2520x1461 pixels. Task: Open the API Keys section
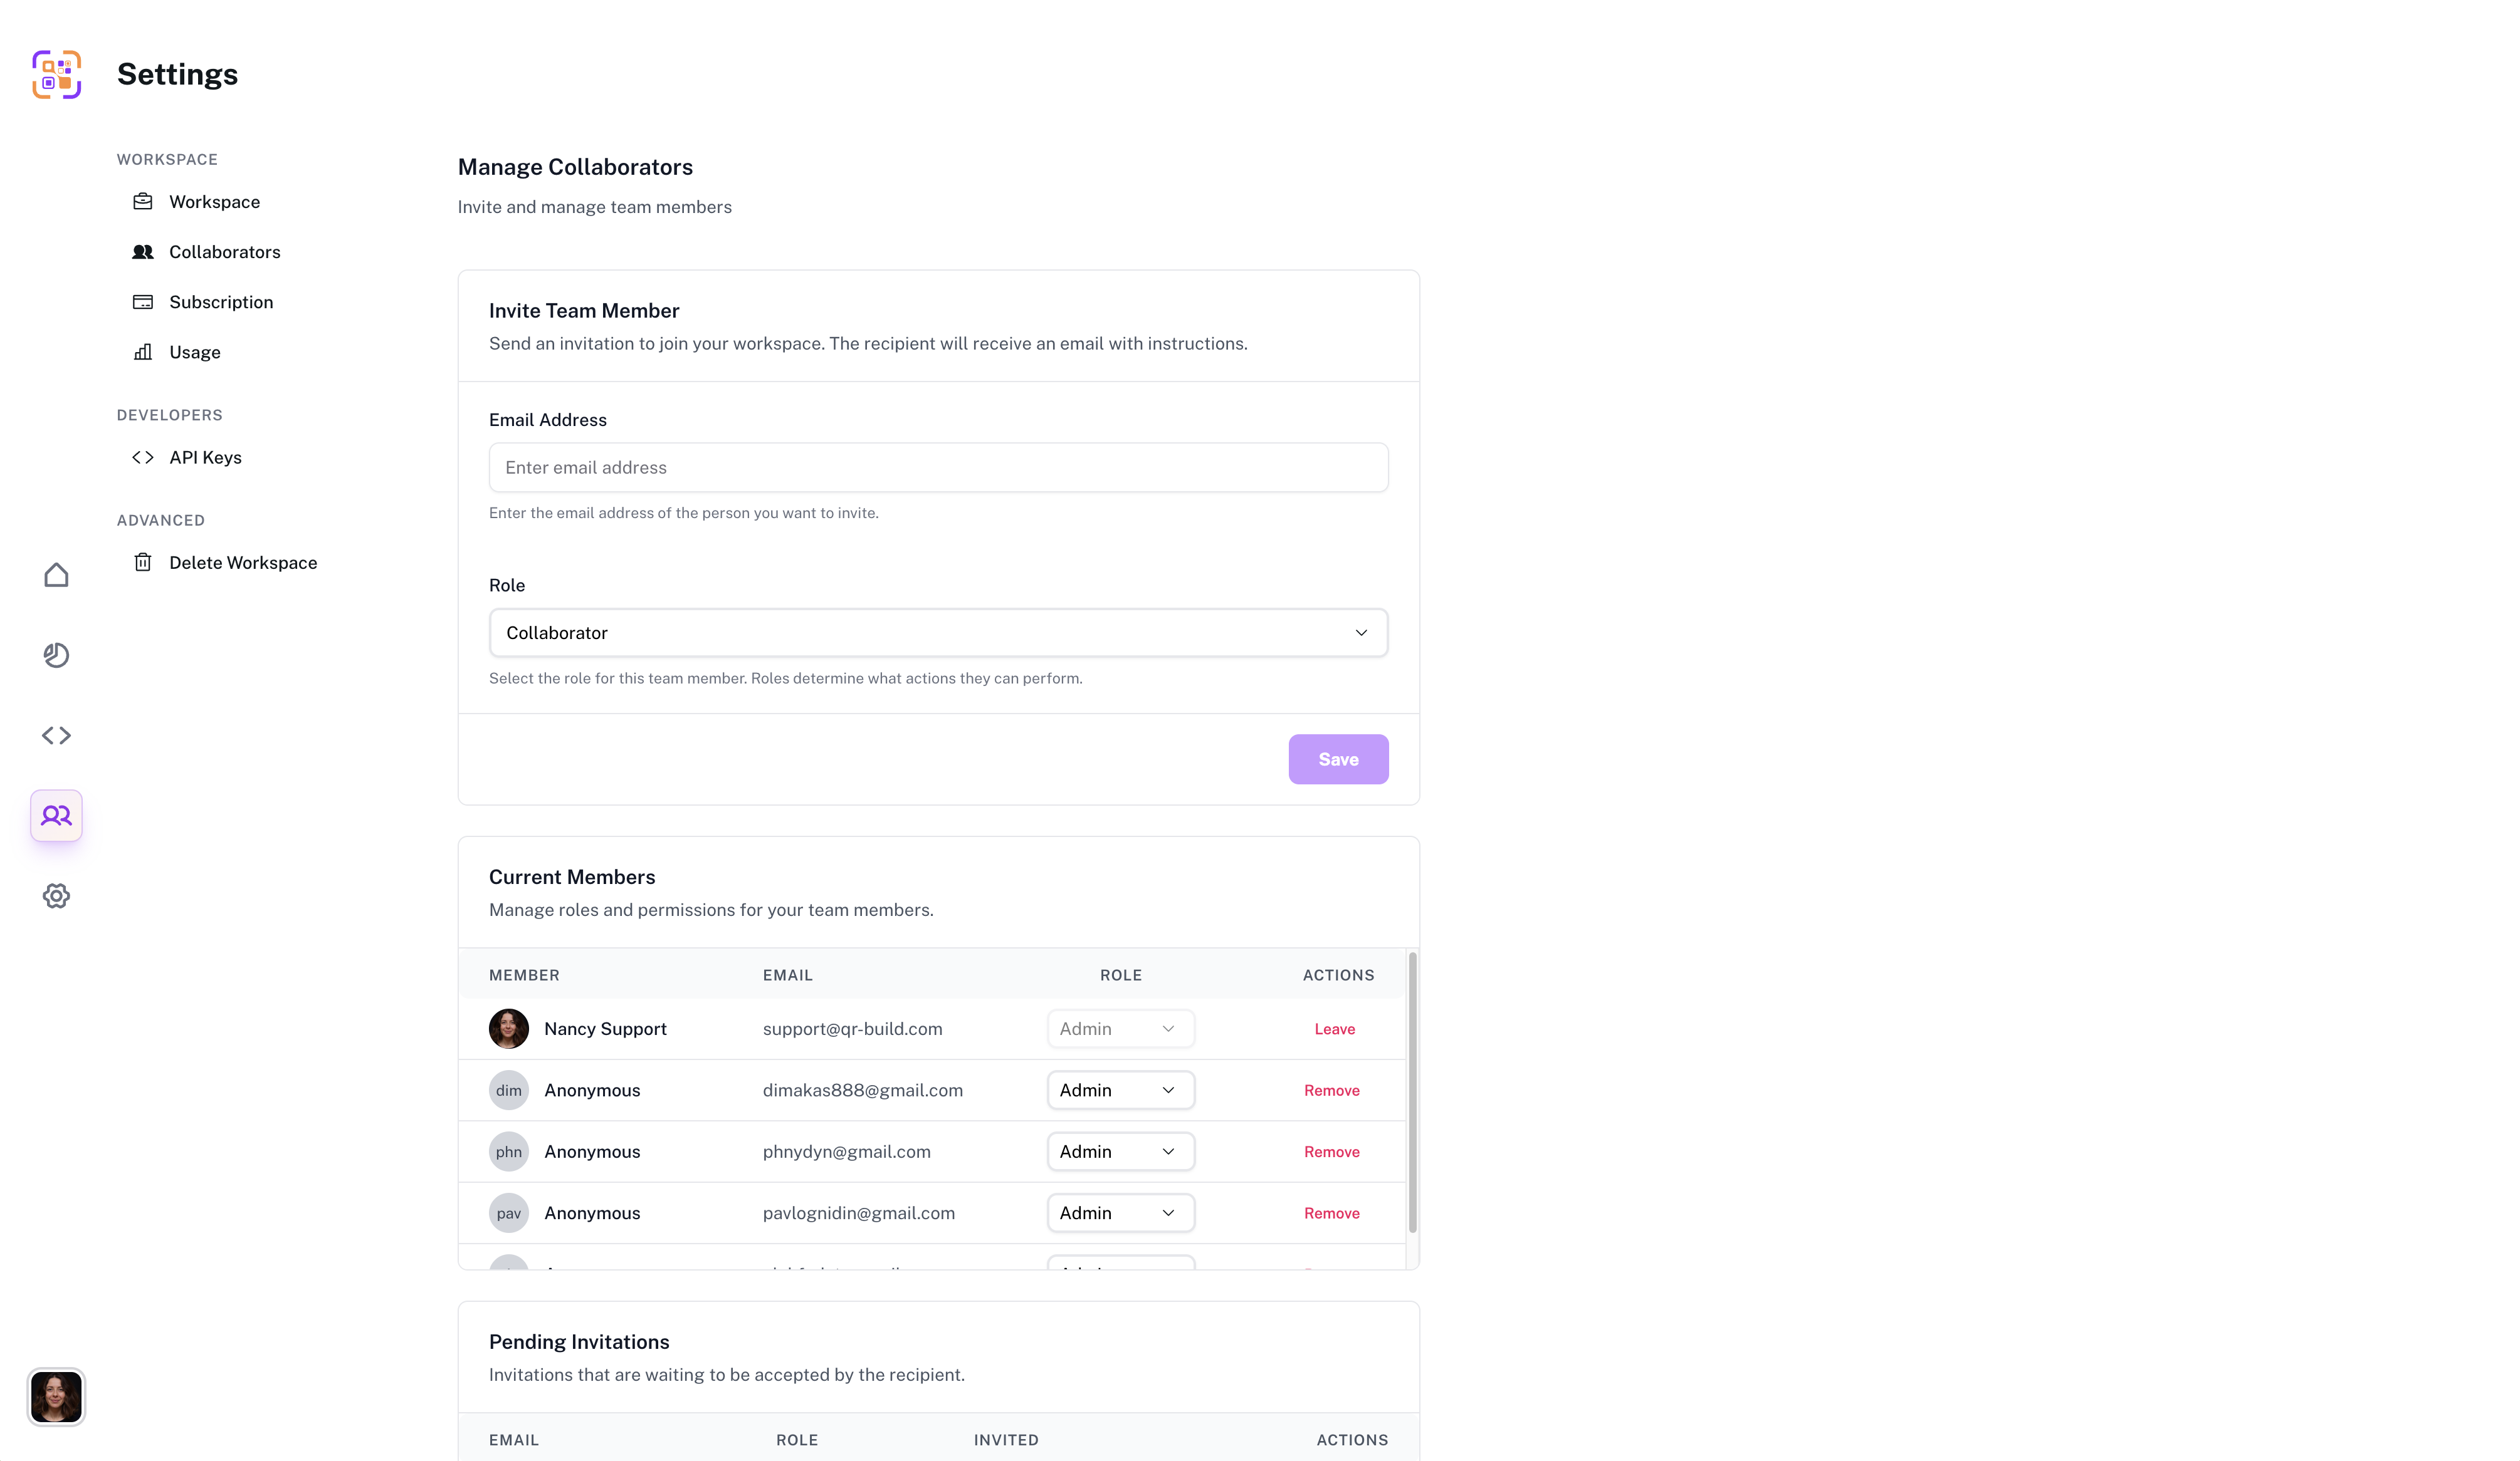click(205, 457)
